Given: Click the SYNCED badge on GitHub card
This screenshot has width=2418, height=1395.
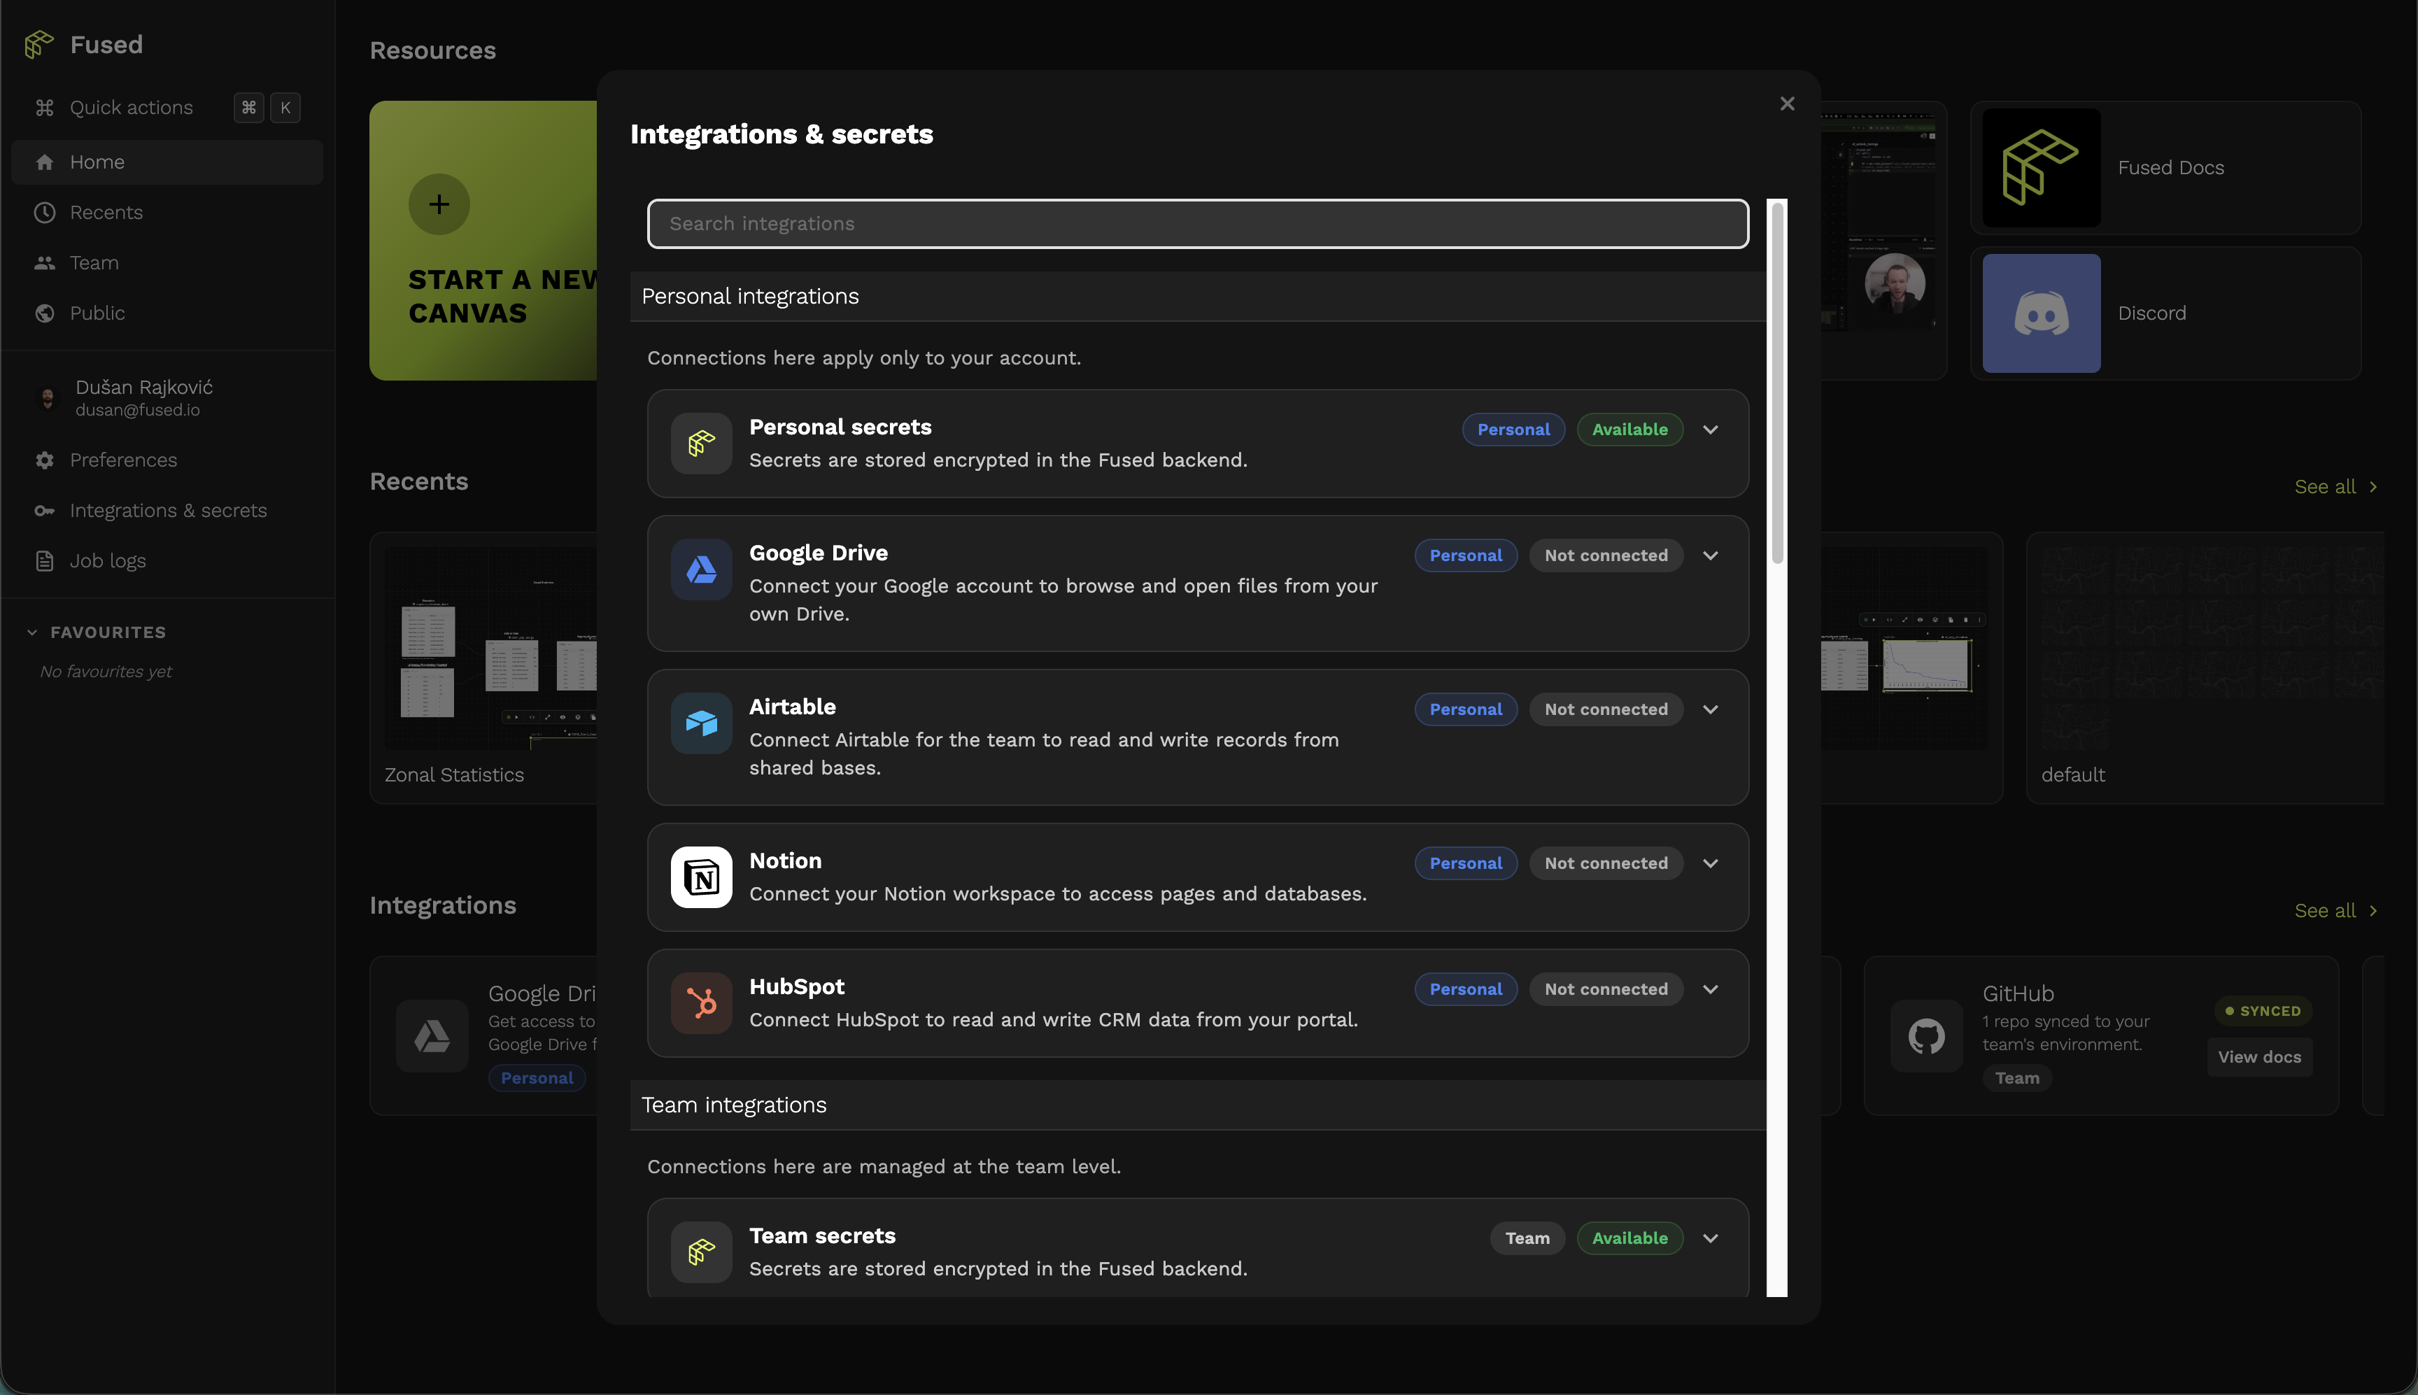Looking at the screenshot, I should point(2263,1011).
